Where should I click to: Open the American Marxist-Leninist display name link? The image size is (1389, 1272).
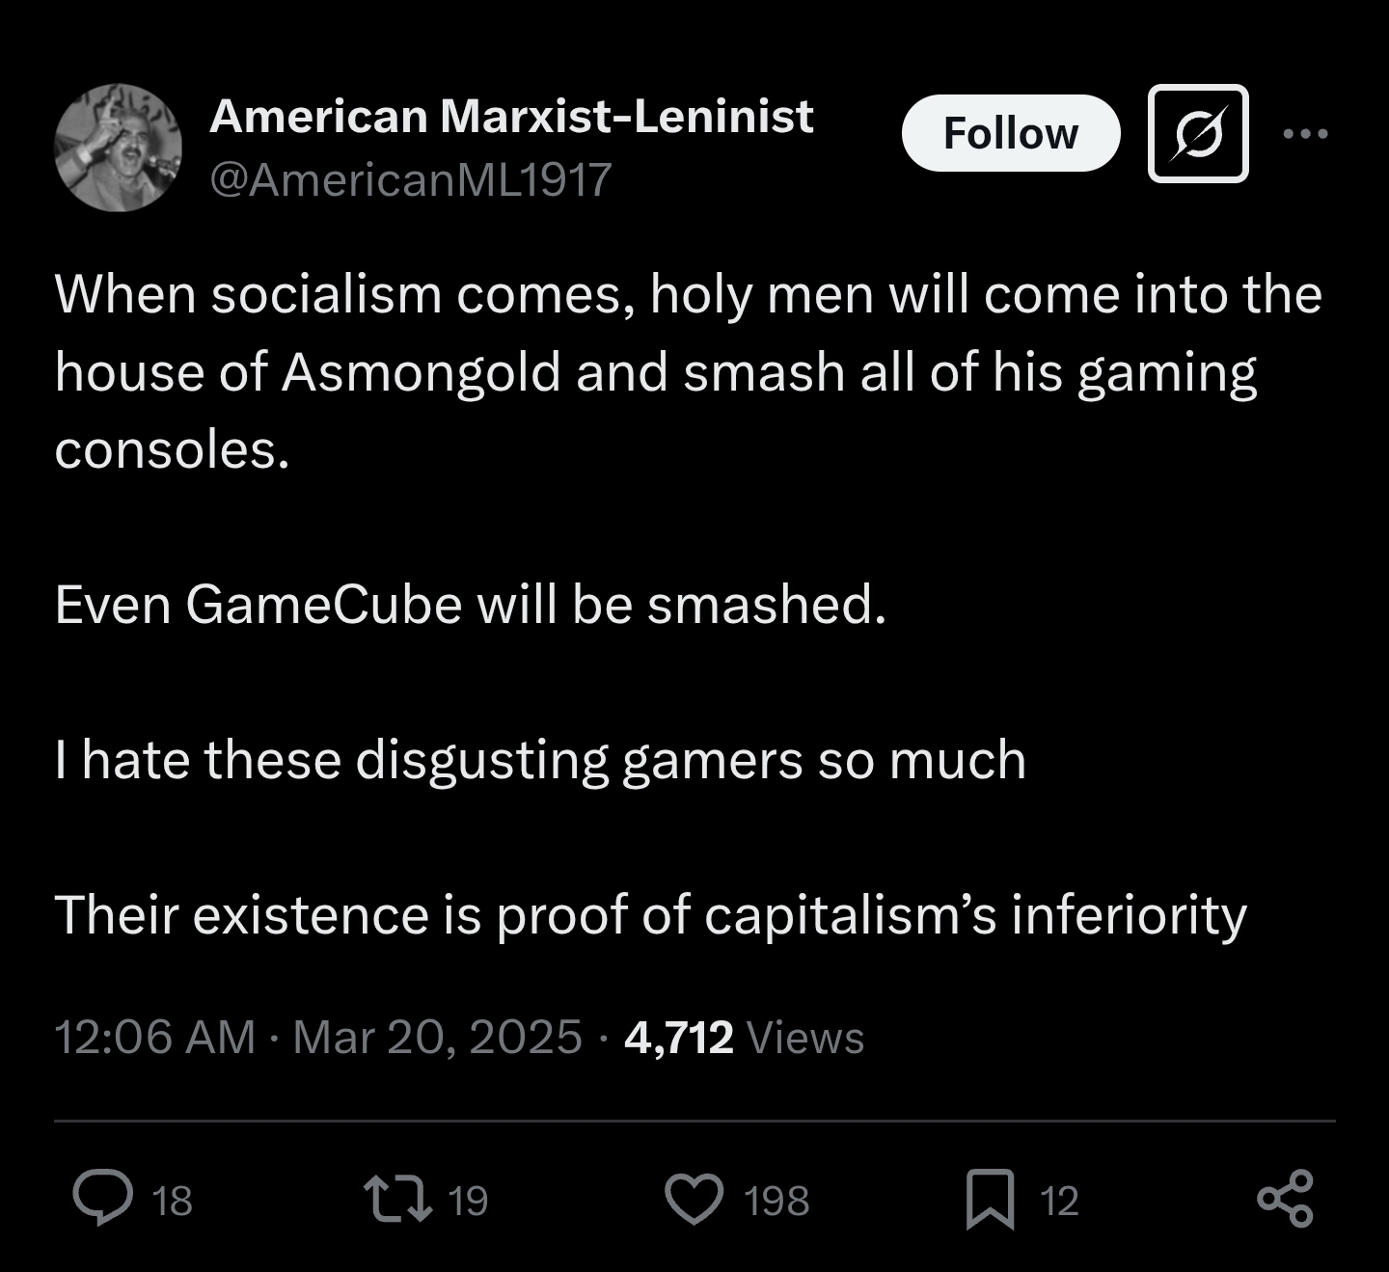tap(511, 117)
